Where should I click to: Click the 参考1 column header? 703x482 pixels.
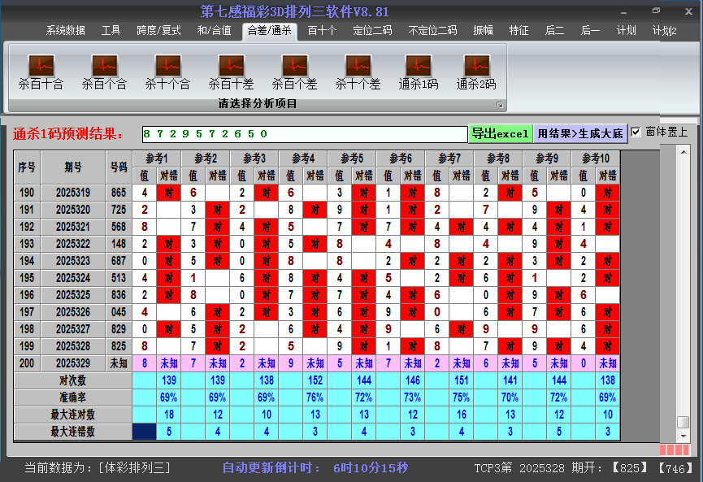(x=157, y=158)
